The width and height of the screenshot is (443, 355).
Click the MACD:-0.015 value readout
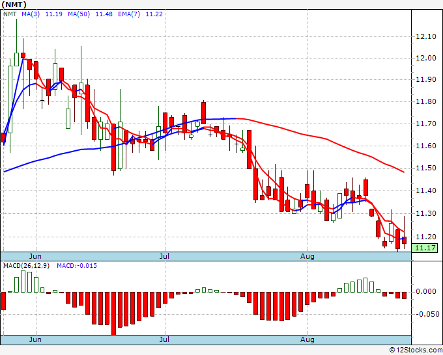click(77, 266)
